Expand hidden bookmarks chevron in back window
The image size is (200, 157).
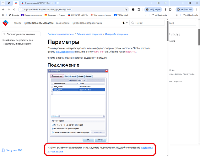click(177, 15)
